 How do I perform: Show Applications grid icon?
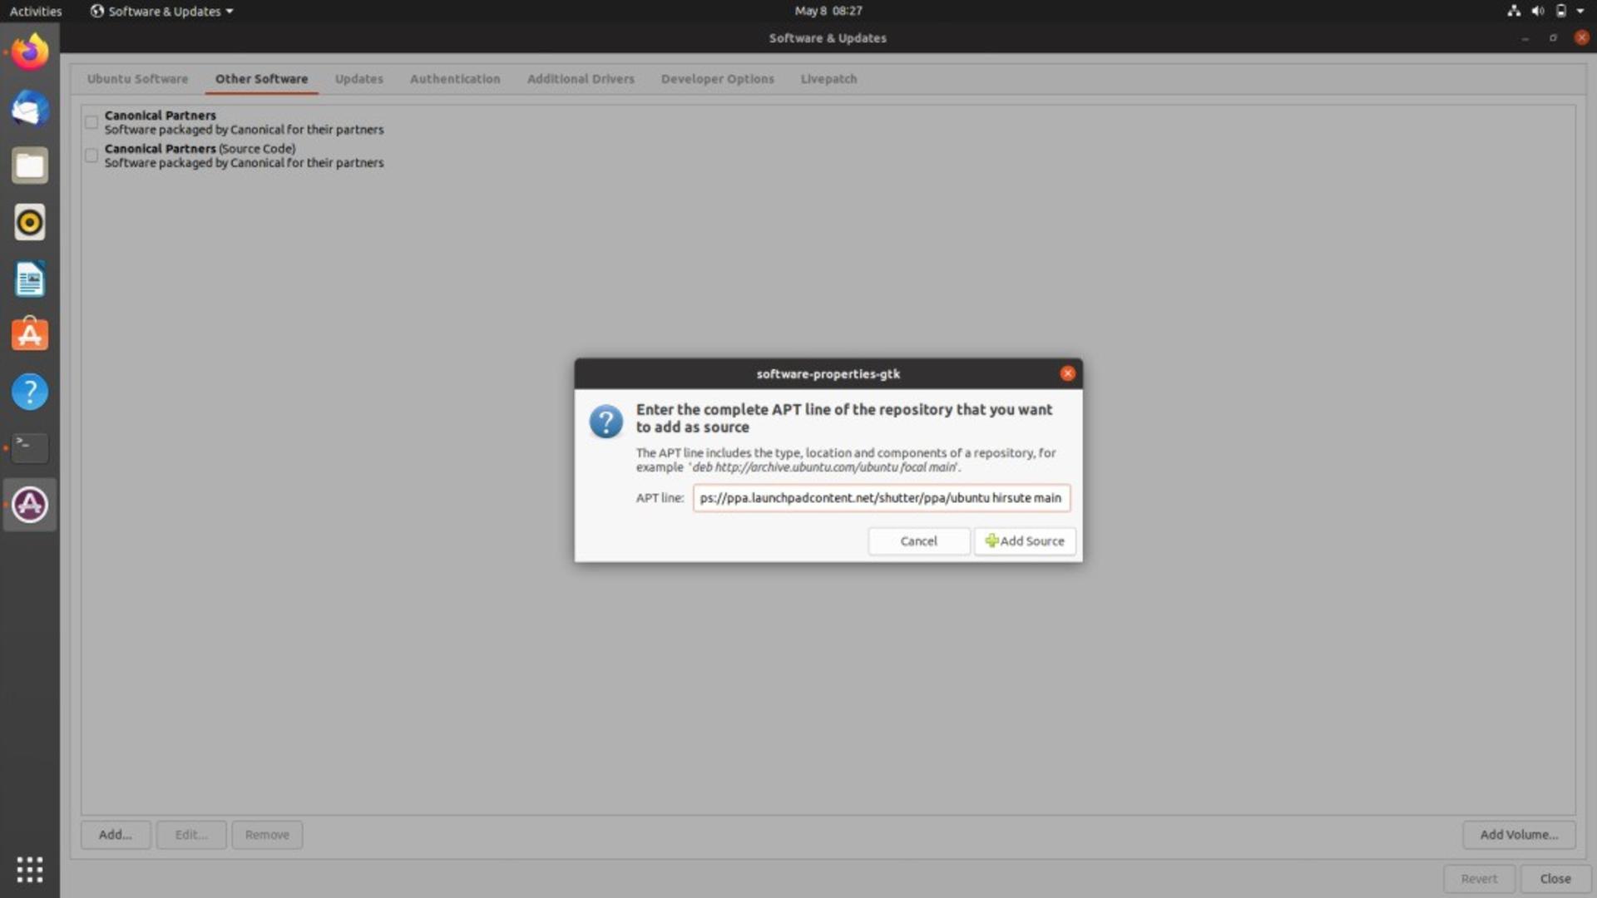tap(30, 870)
